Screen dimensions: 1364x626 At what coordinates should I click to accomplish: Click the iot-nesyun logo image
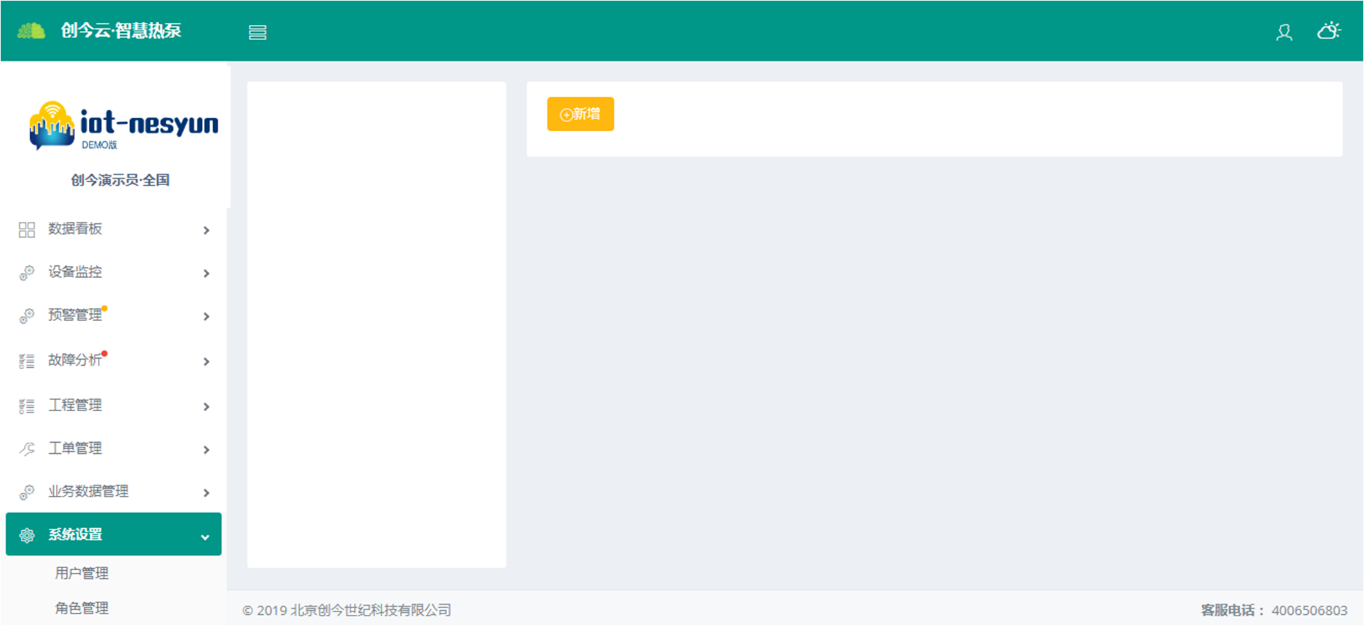coord(123,125)
